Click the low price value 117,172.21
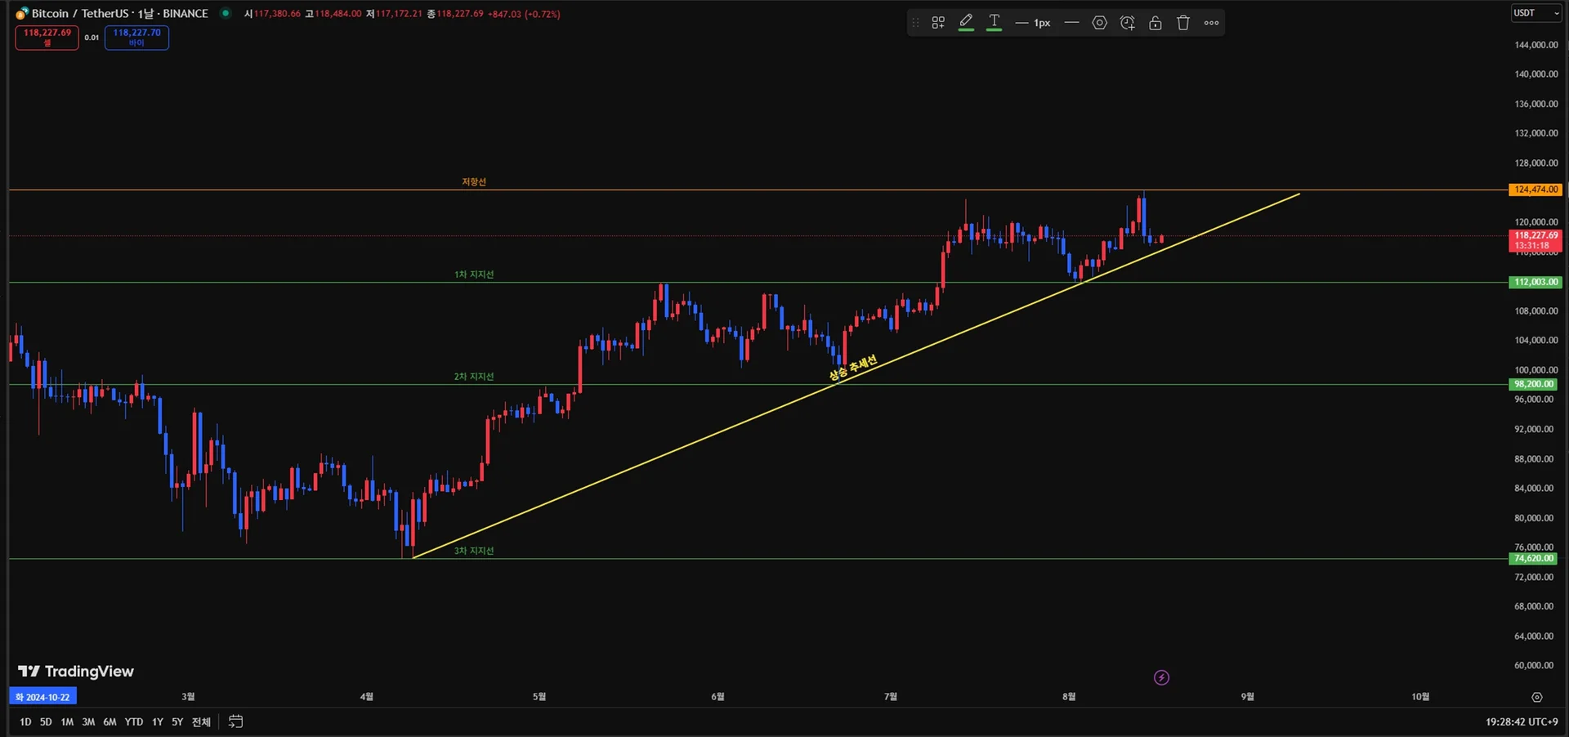1569x737 pixels. point(399,14)
